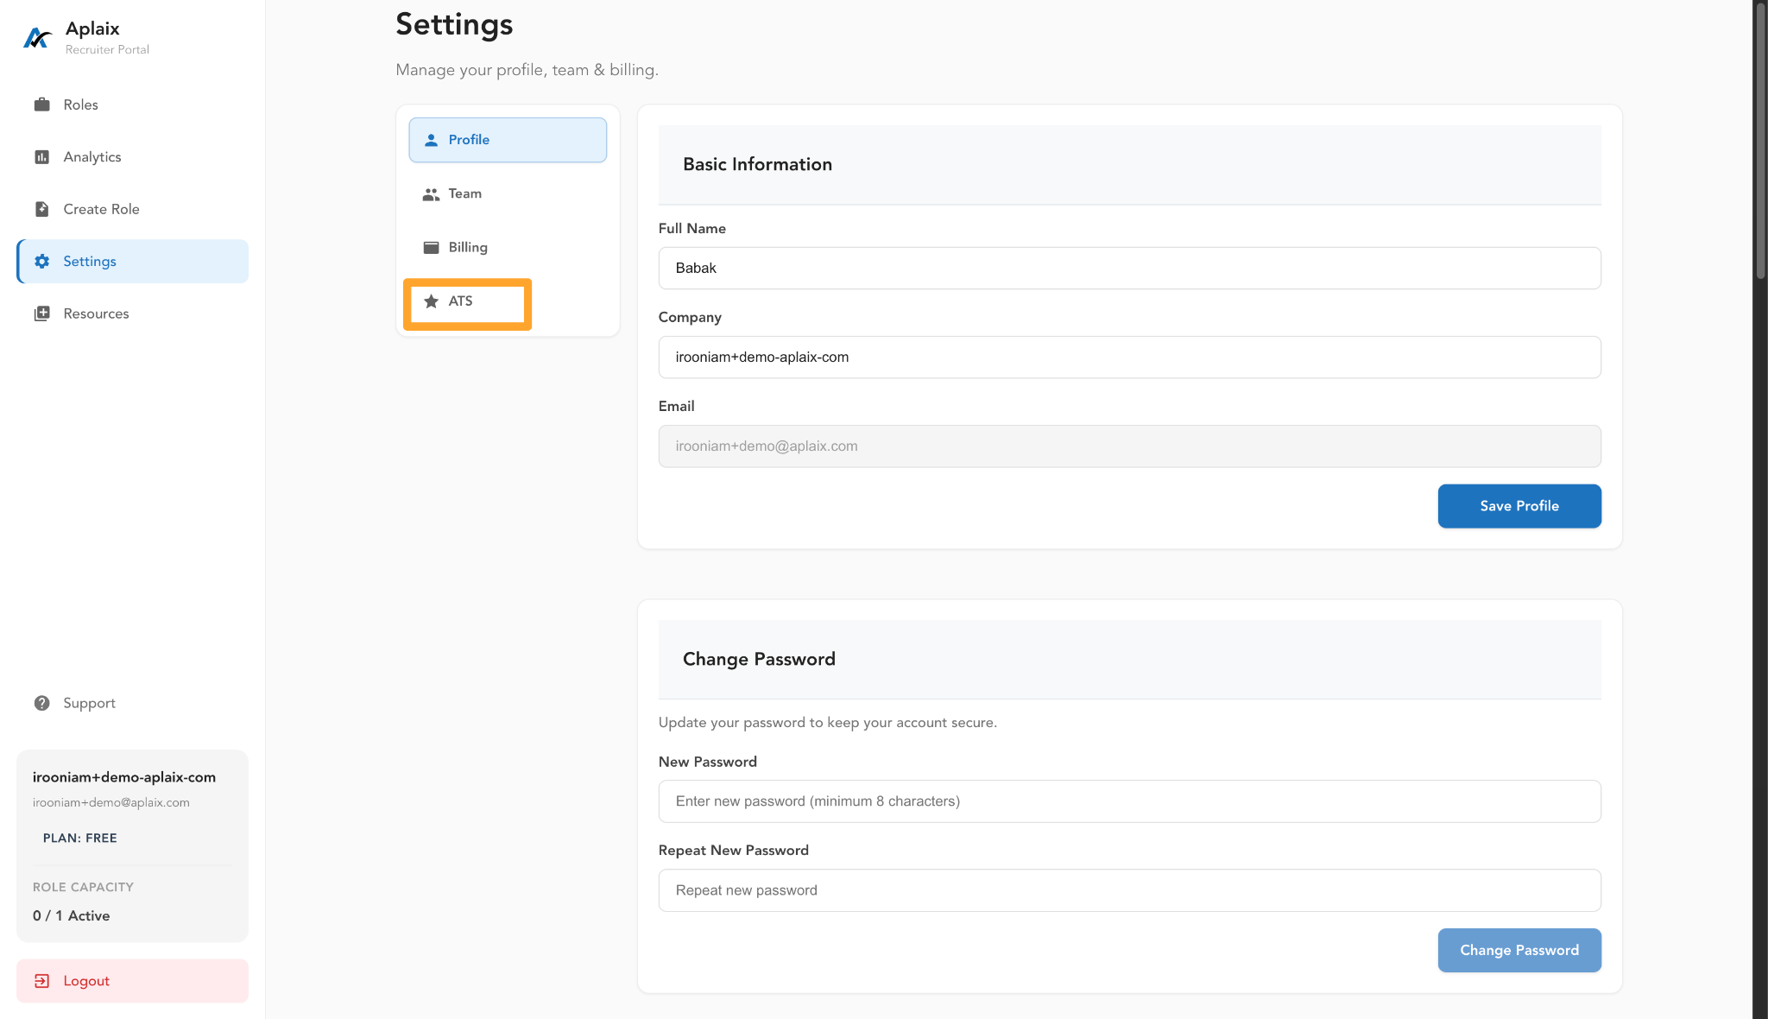
Task: Click the Change Password section heading
Action: [x=760, y=660]
